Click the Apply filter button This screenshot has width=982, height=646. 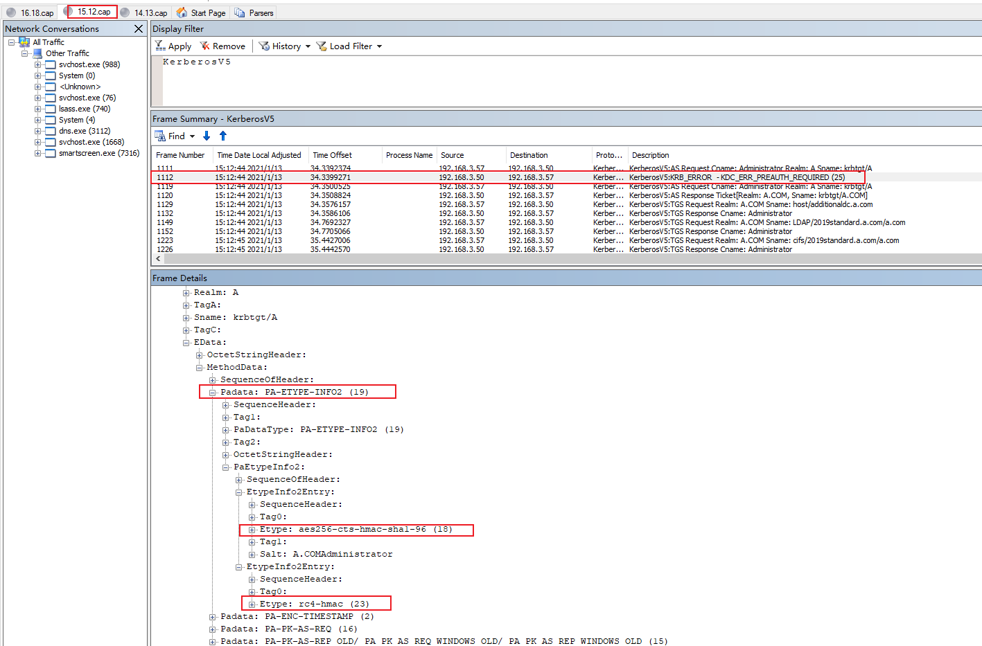pos(173,46)
